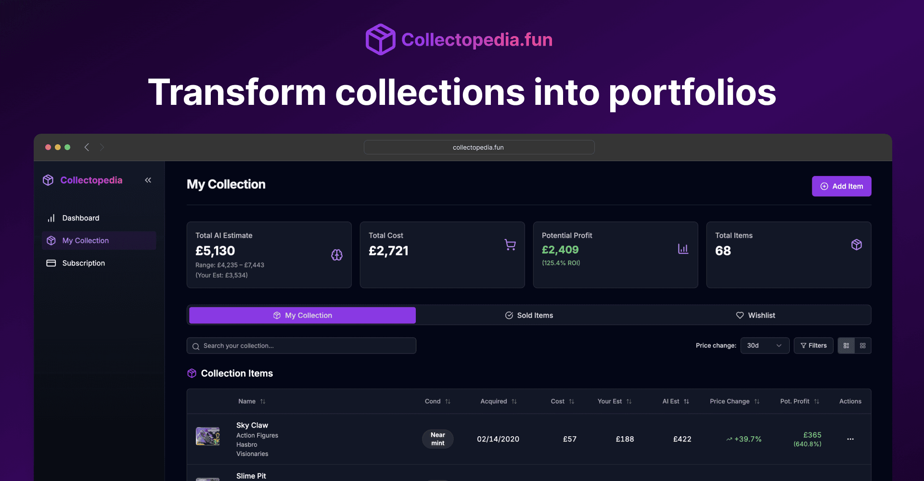Click the Collectopedia logo in the sidebar

point(82,180)
